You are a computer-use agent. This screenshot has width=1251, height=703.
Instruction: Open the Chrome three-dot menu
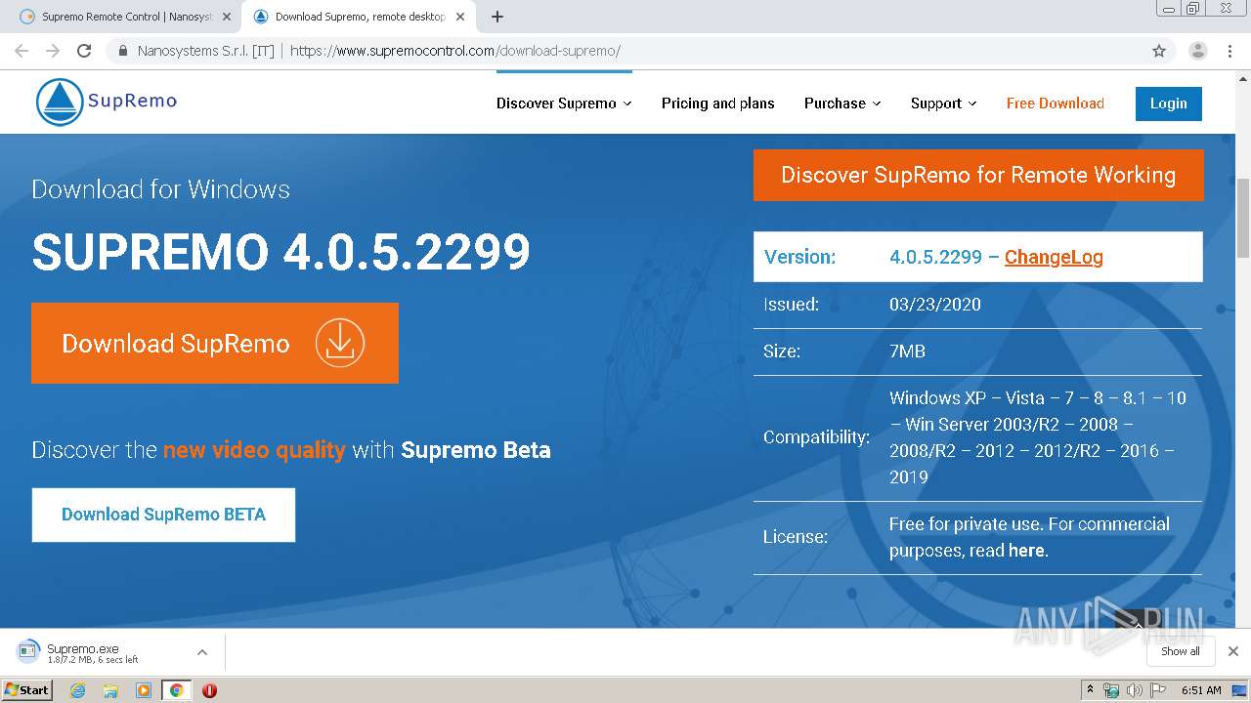pyautogui.click(x=1229, y=51)
